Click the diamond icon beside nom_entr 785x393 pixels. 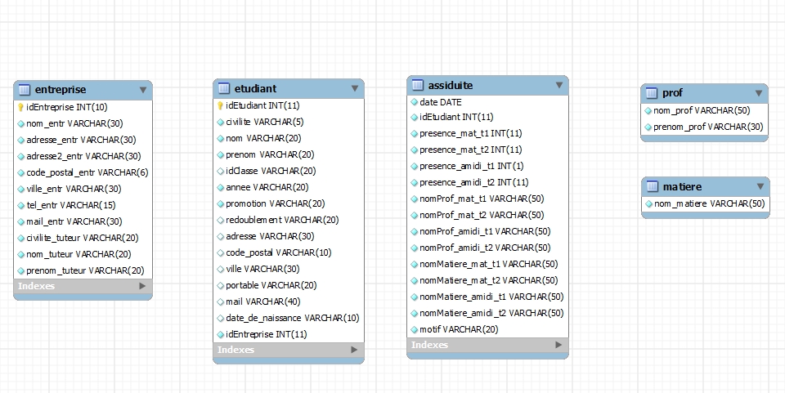click(x=20, y=123)
